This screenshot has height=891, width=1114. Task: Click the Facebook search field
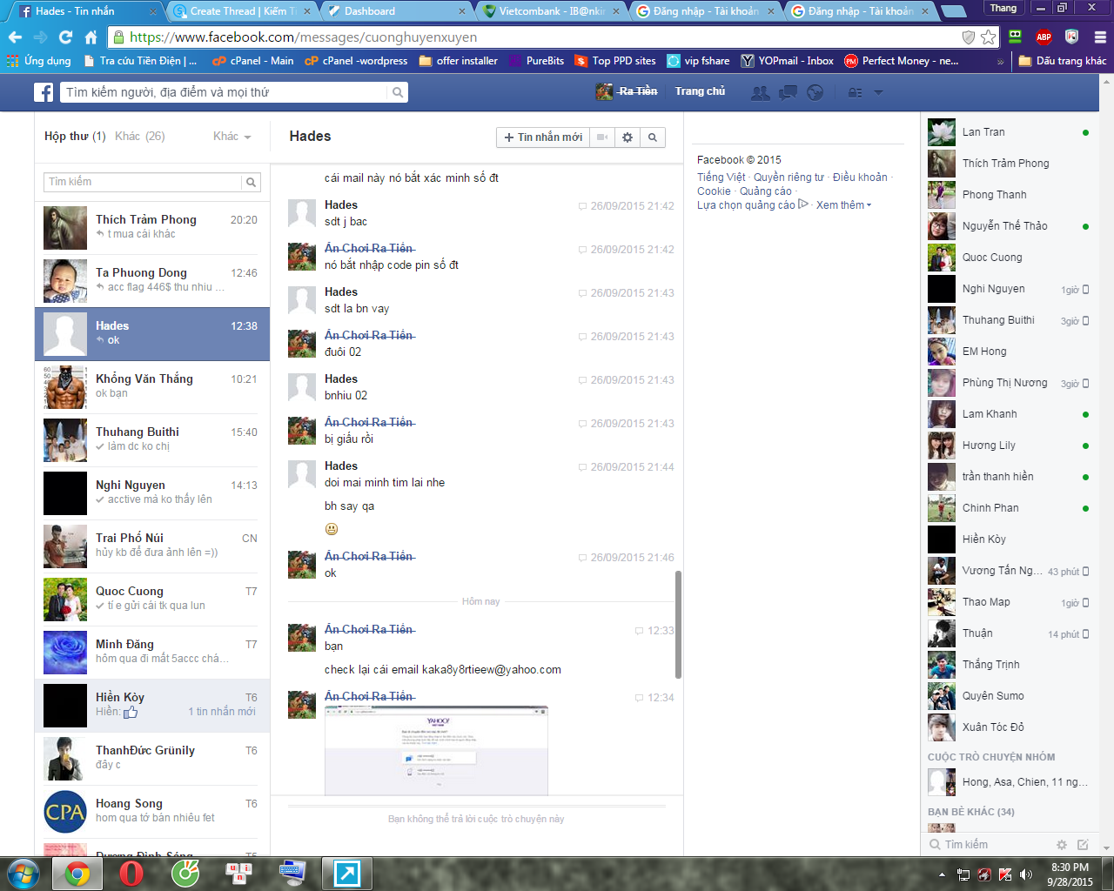(225, 92)
